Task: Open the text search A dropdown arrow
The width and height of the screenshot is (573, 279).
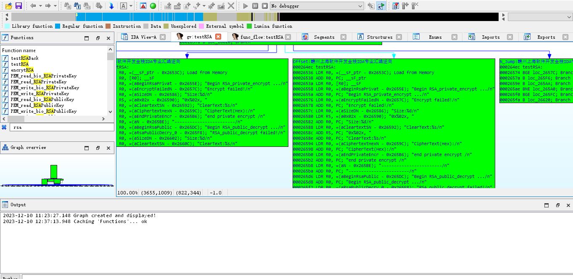Action: (x=131, y=6)
